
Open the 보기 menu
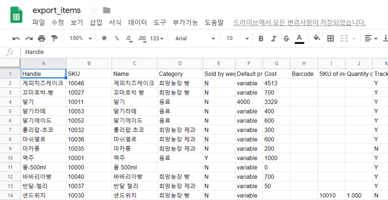[77, 23]
